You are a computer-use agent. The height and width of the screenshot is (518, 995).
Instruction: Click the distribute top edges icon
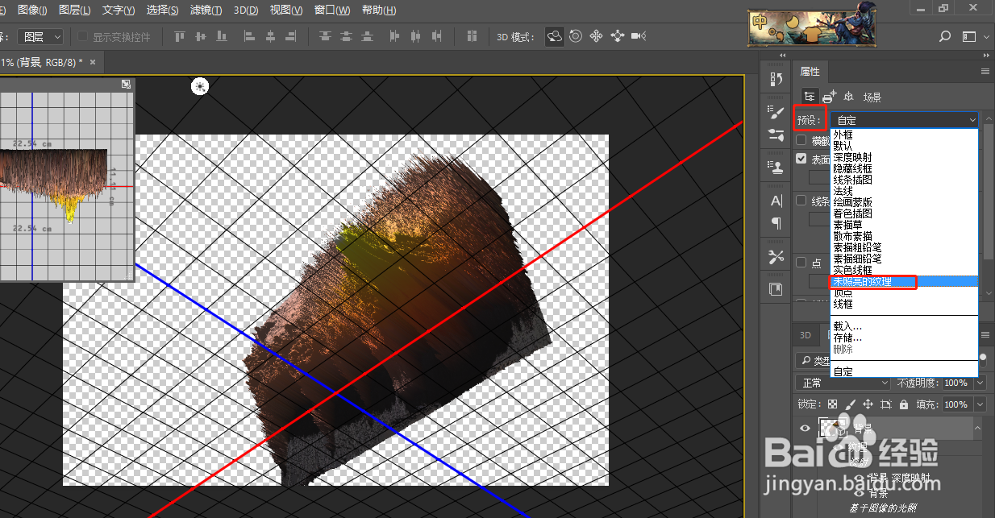coord(324,36)
